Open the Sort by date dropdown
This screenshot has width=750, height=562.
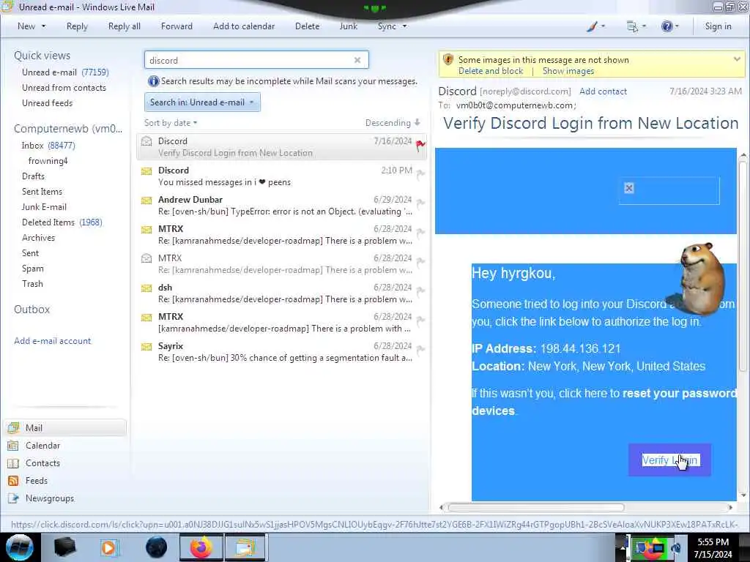tap(171, 123)
